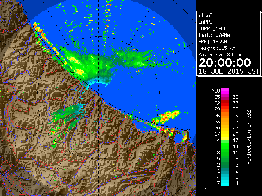Click the orange 26–29 dBZ legend band
The width and height of the screenshot is (262, 196).
coord(225,115)
